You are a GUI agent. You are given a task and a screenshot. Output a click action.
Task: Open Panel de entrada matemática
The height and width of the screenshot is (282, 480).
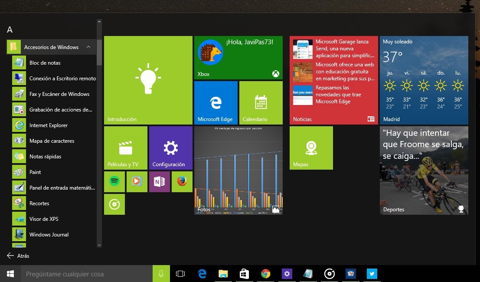(54, 188)
